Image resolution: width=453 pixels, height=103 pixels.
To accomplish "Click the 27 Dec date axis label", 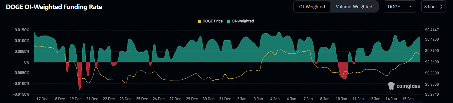I will (x=175, y=99).
